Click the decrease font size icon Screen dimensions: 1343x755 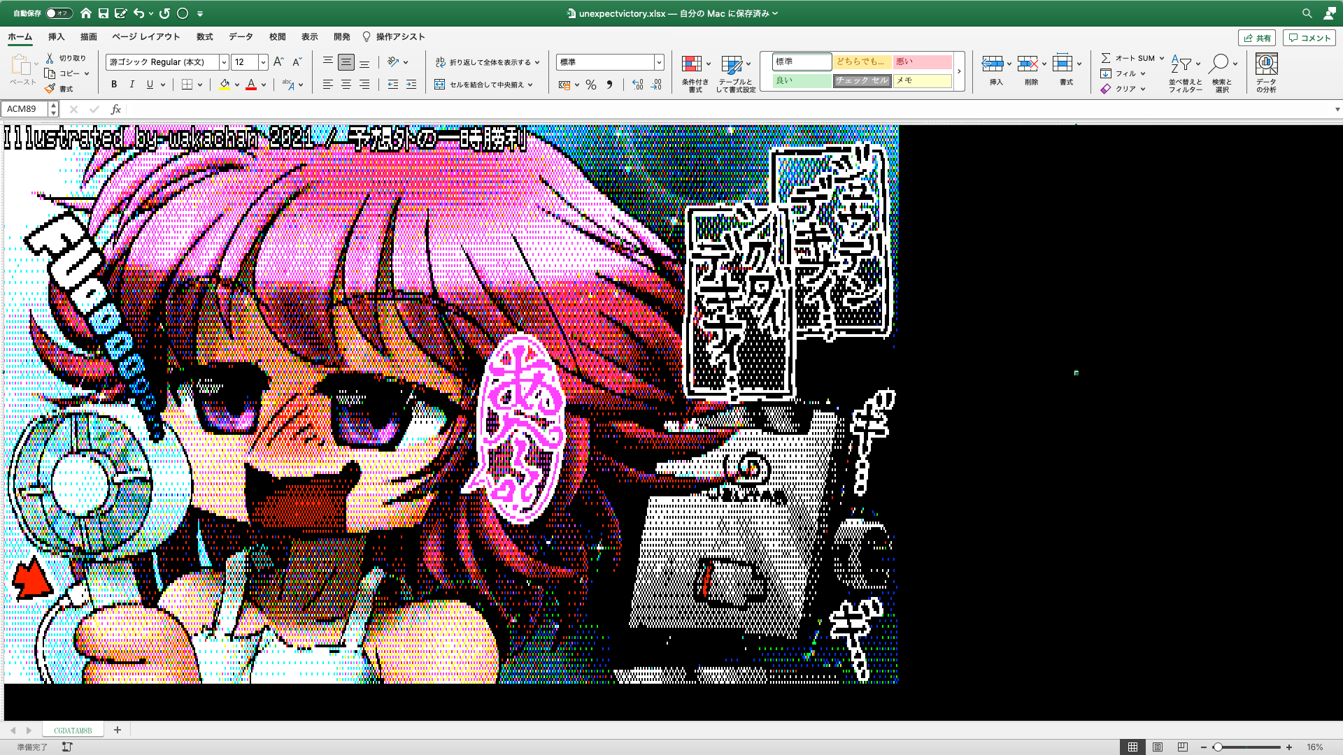297,62
